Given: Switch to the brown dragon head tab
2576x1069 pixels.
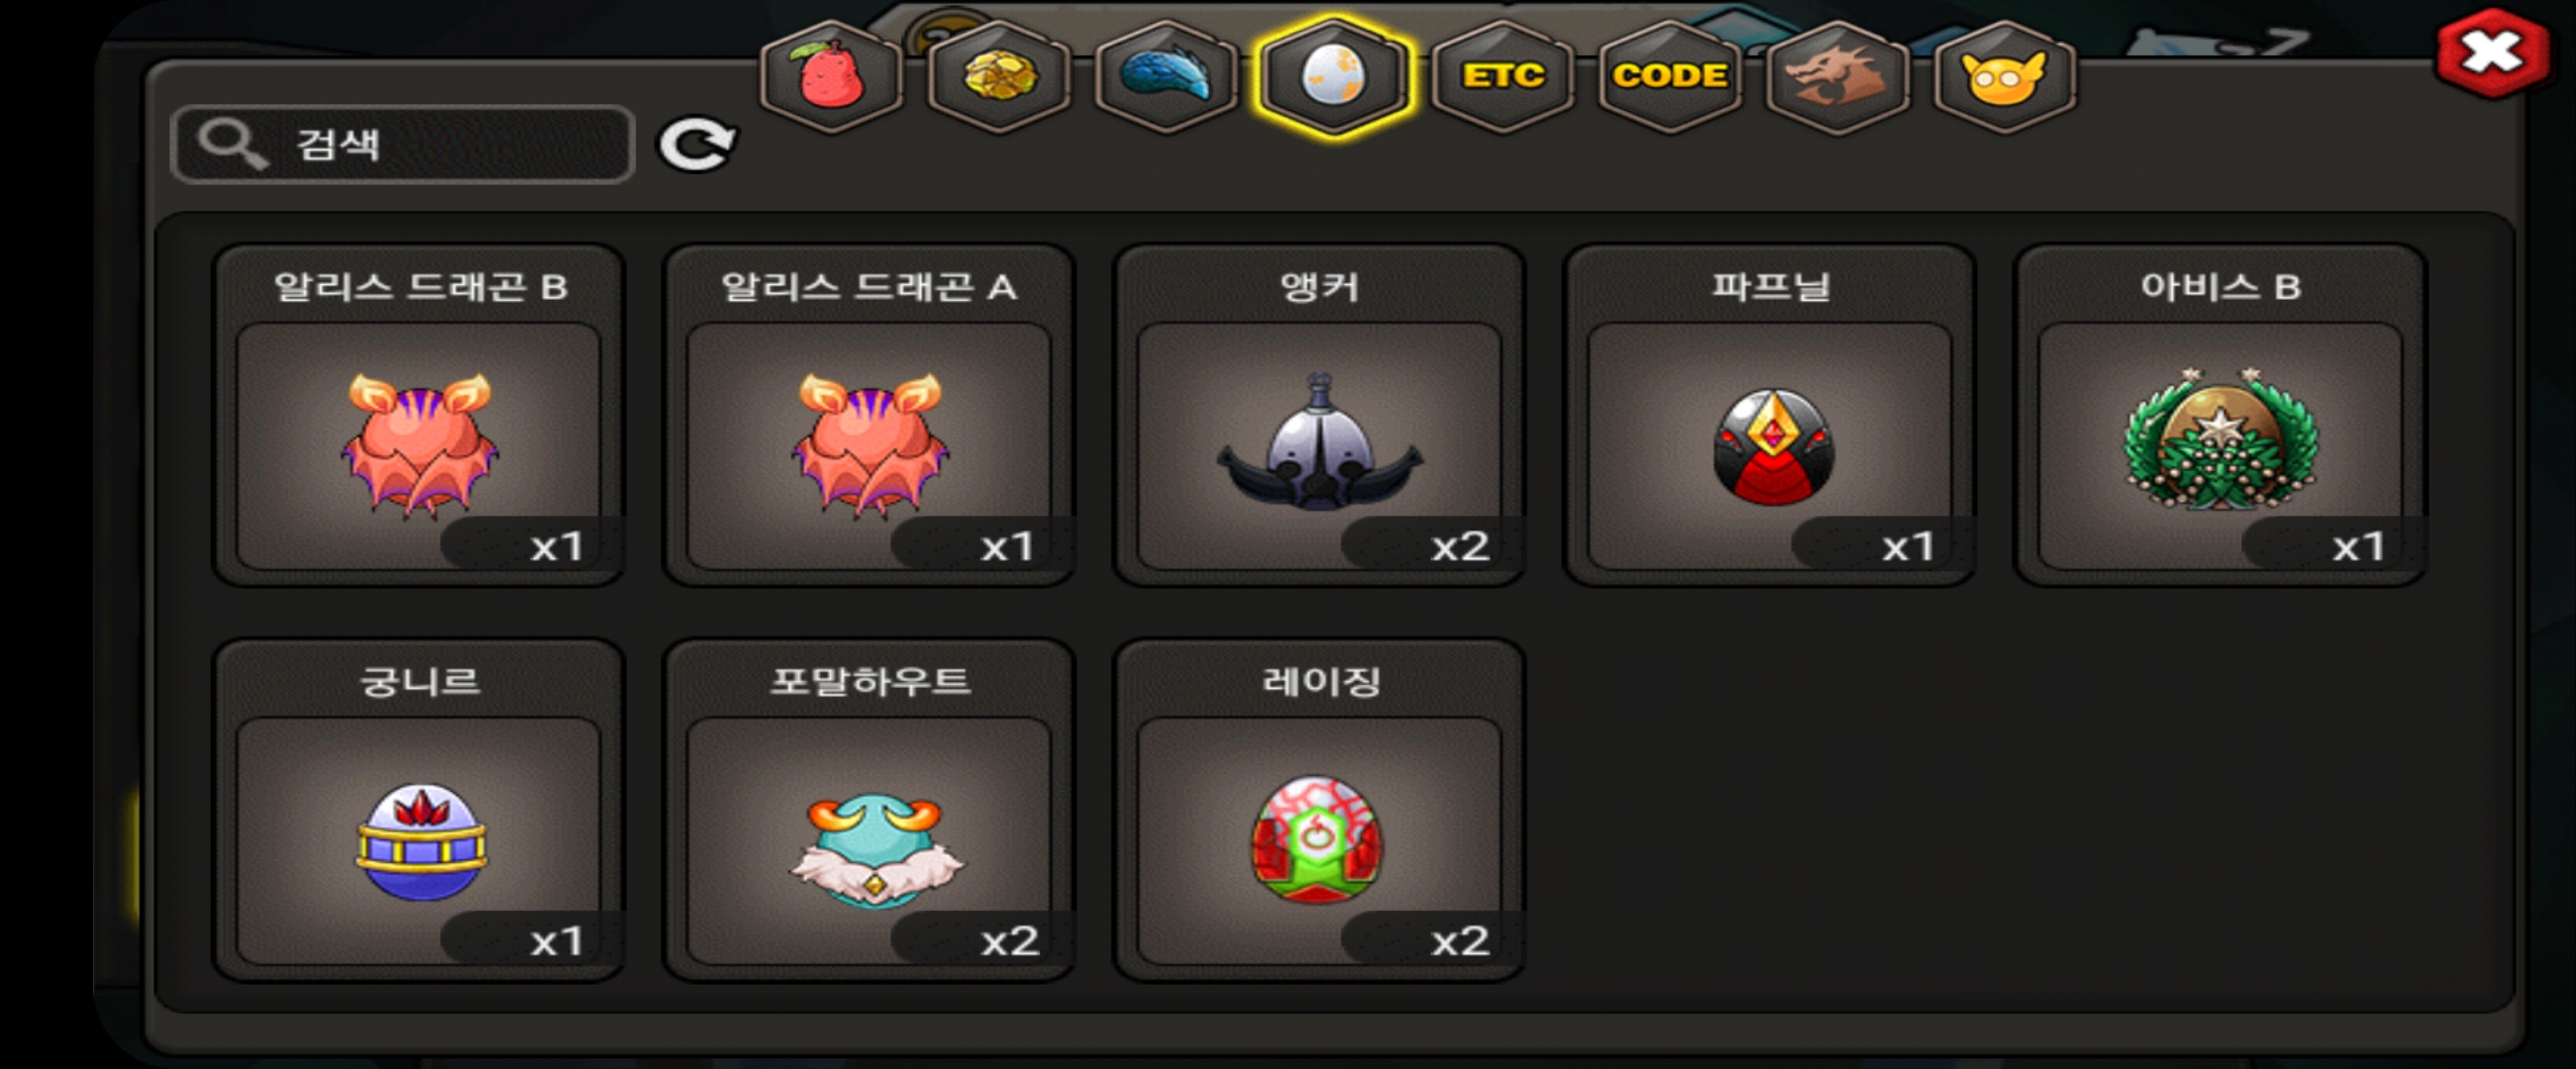Looking at the screenshot, I should 1837,76.
